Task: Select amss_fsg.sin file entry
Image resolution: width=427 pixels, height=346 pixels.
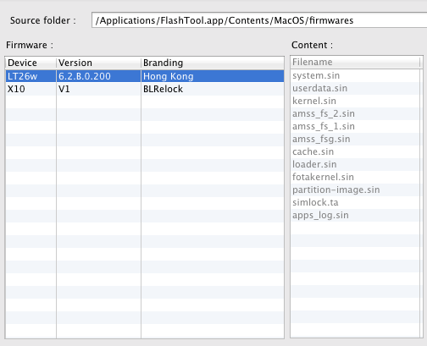Action: (355, 139)
